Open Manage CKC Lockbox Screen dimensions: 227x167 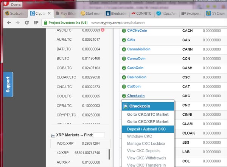click(x=148, y=144)
